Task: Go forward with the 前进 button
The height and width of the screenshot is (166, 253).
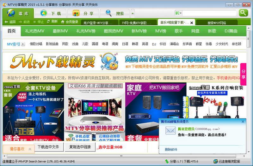Action: (24, 22)
